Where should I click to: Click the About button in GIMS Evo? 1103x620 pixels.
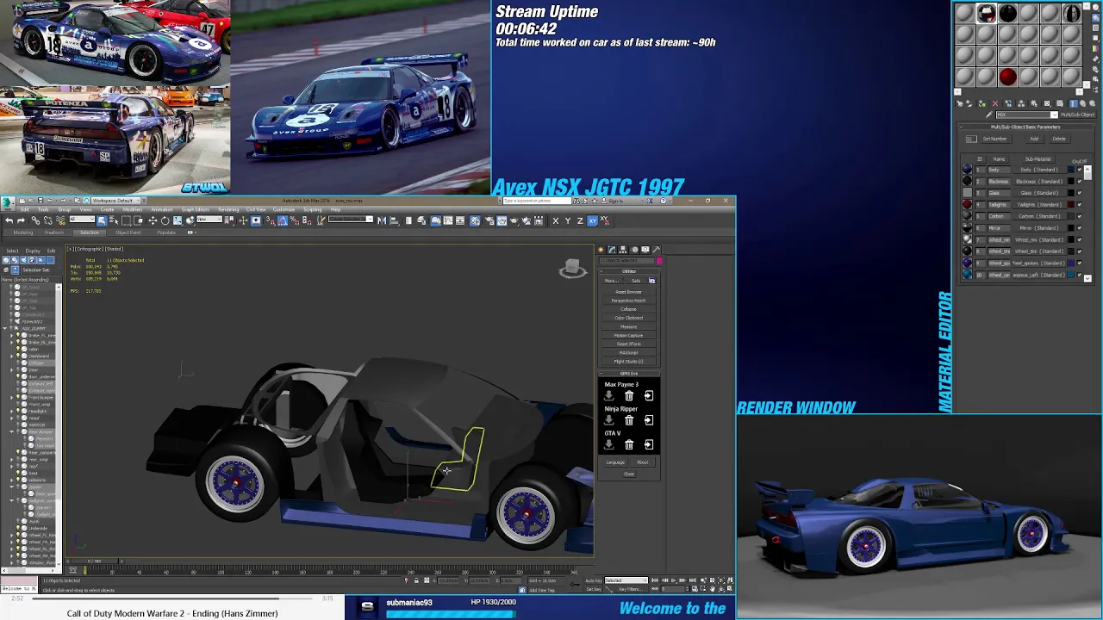click(642, 462)
